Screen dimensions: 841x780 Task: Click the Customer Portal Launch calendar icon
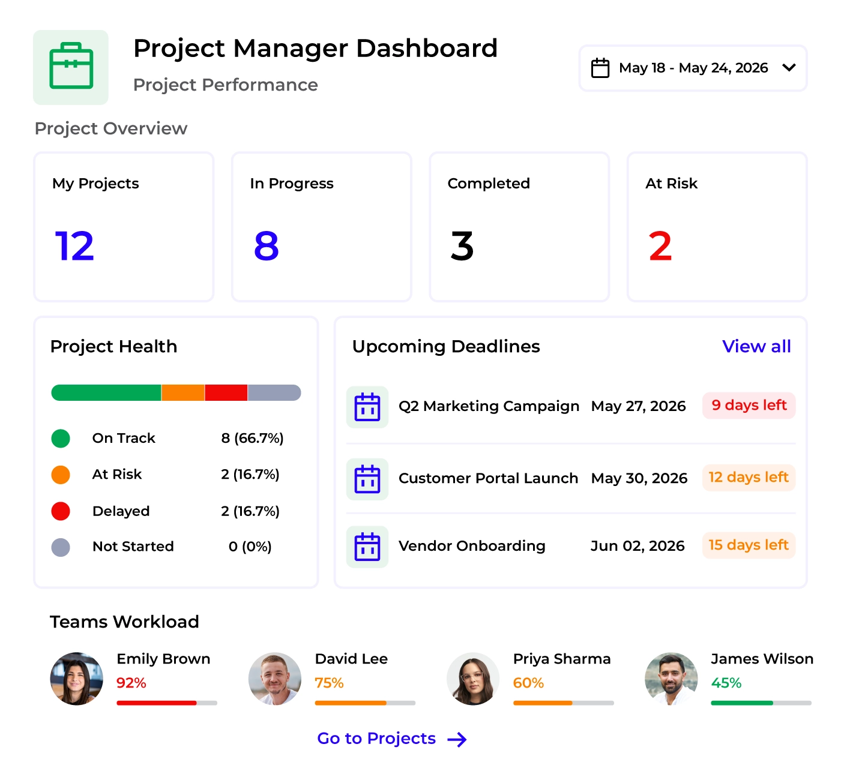[367, 479]
